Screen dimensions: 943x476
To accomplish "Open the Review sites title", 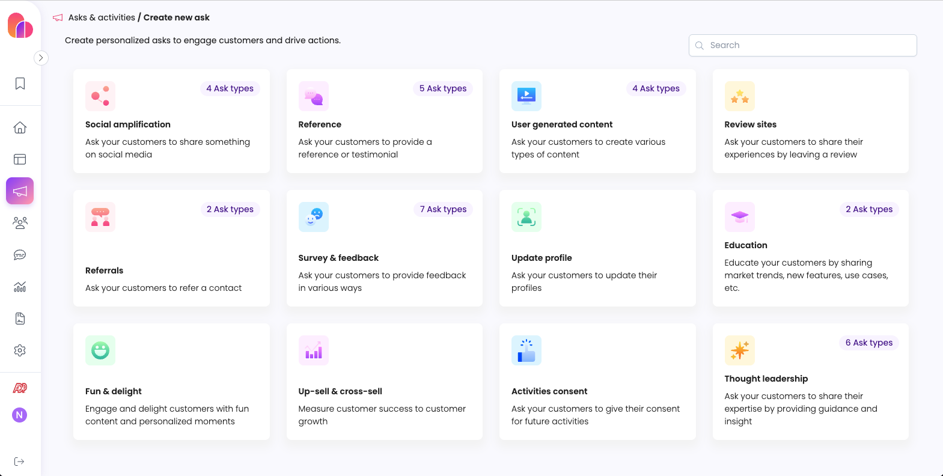I will pyautogui.click(x=751, y=124).
